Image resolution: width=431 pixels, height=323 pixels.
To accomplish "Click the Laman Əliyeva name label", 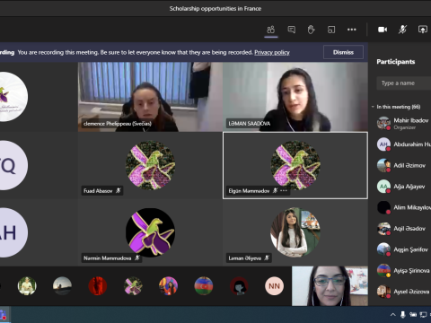I will [x=245, y=258].
